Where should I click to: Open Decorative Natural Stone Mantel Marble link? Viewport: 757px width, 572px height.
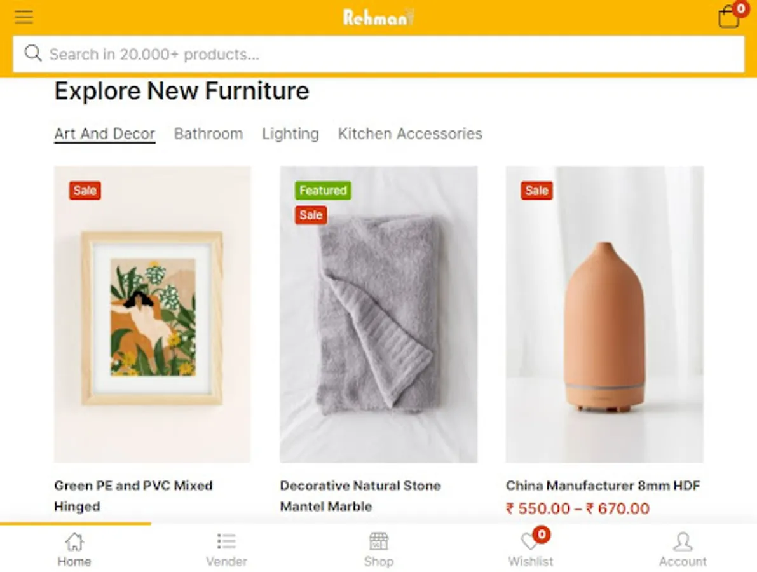(360, 496)
